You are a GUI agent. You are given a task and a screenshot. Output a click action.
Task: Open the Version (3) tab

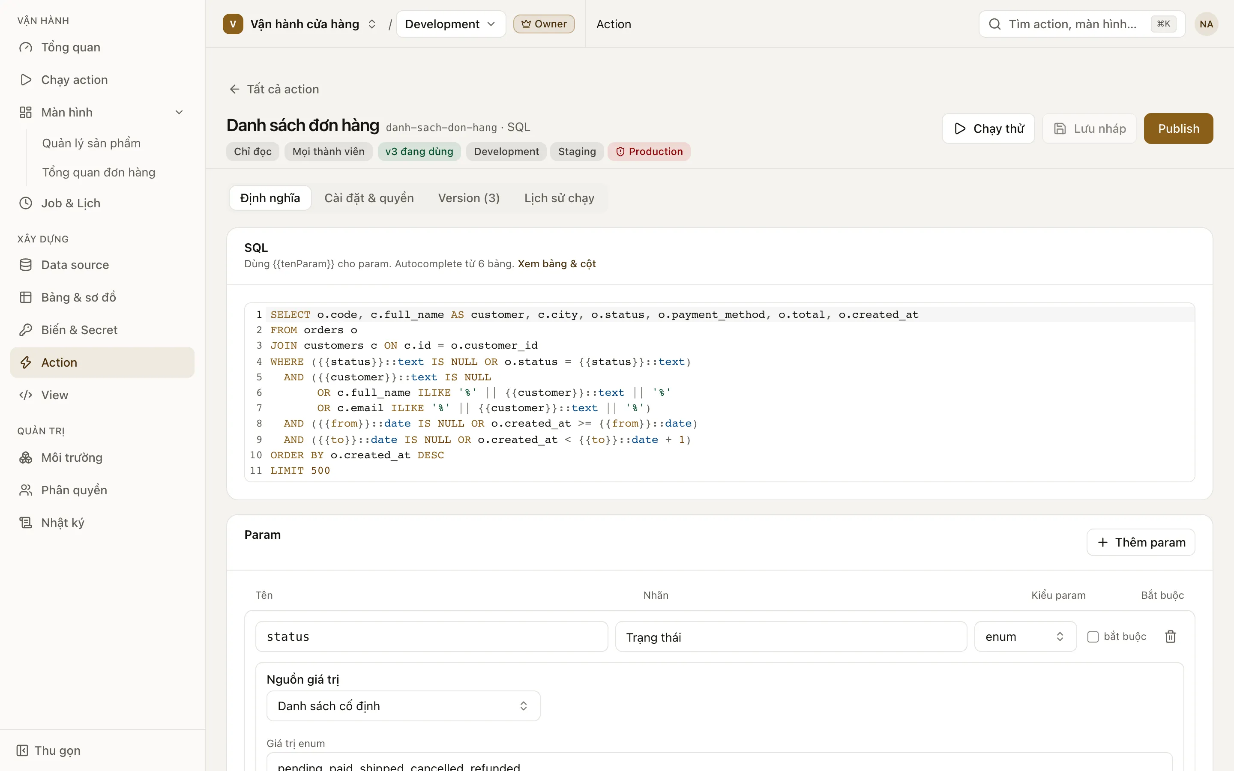click(x=469, y=198)
